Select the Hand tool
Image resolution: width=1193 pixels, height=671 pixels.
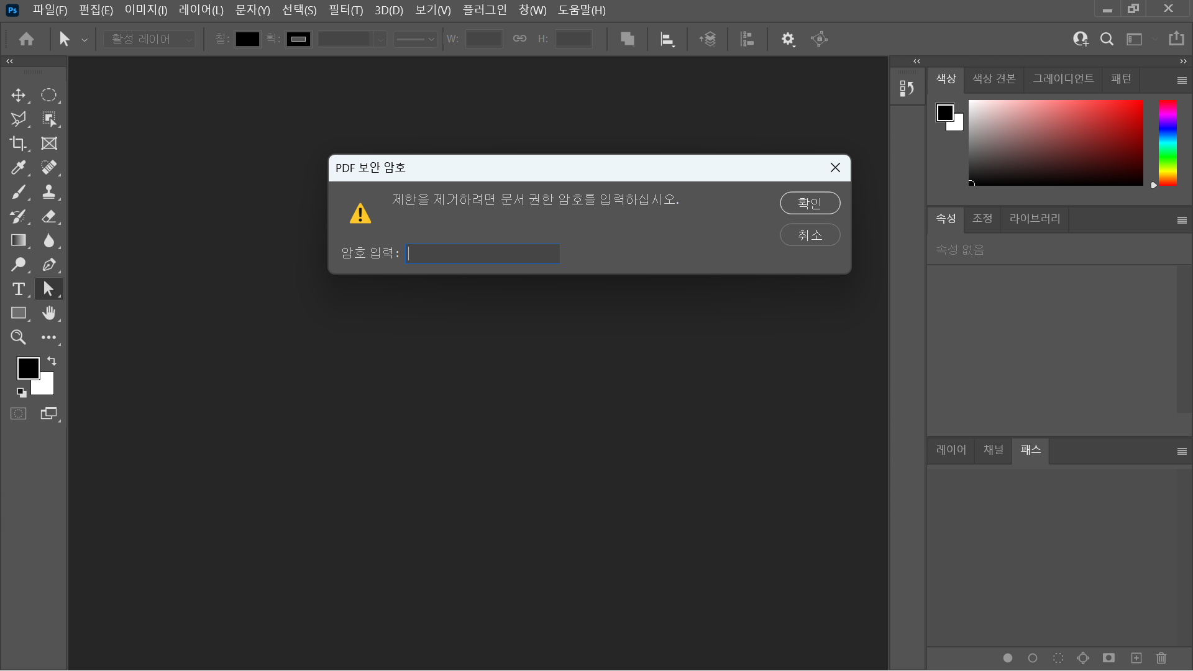[x=48, y=313]
